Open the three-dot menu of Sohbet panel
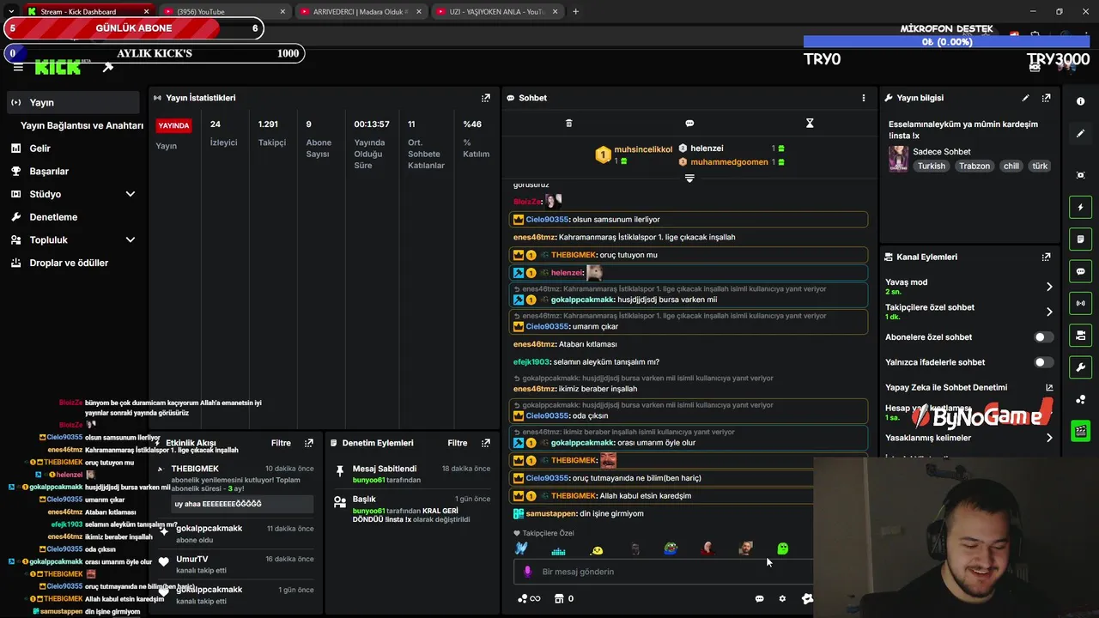 click(864, 98)
